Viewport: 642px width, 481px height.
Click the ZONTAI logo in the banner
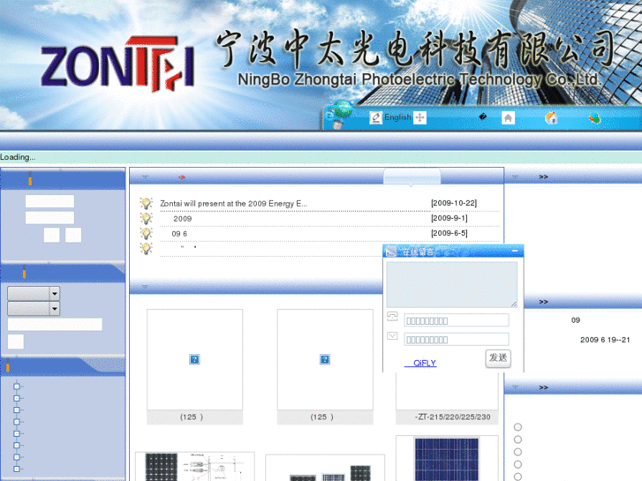117,64
